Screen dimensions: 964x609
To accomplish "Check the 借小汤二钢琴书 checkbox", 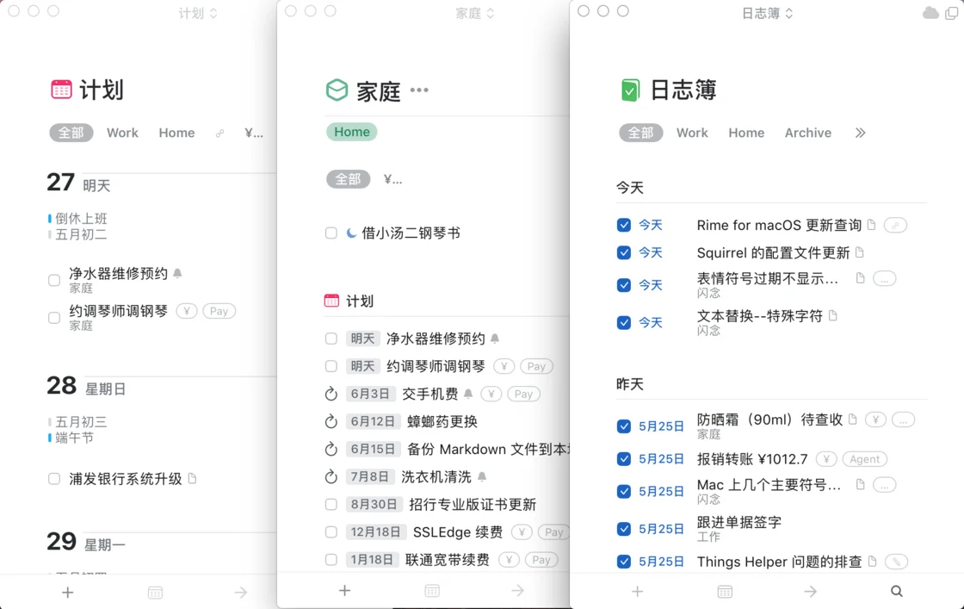I will pyautogui.click(x=331, y=233).
